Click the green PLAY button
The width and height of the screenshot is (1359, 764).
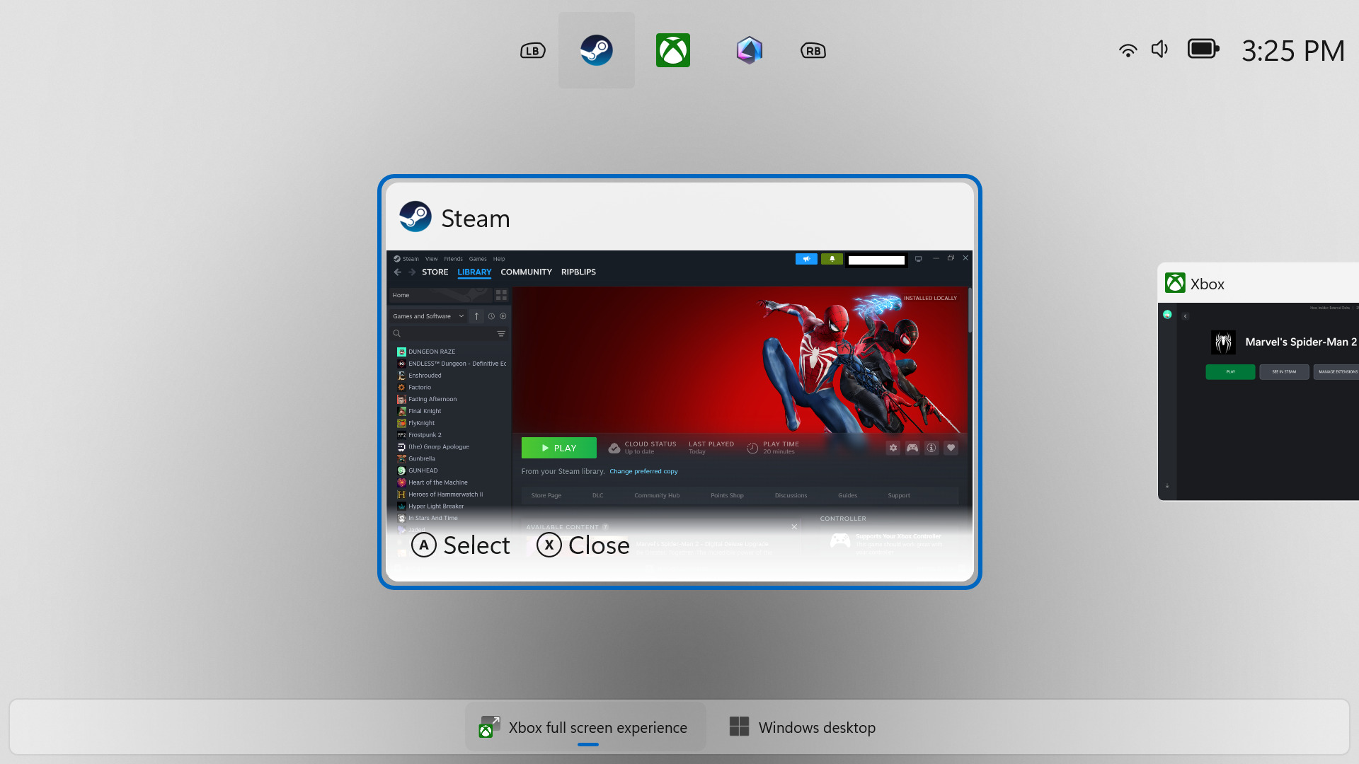click(558, 448)
